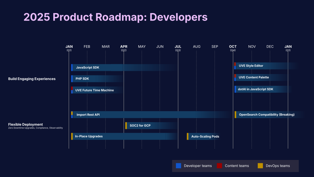Select the Flexible Deployment category label
314x177 pixels.
pos(26,125)
